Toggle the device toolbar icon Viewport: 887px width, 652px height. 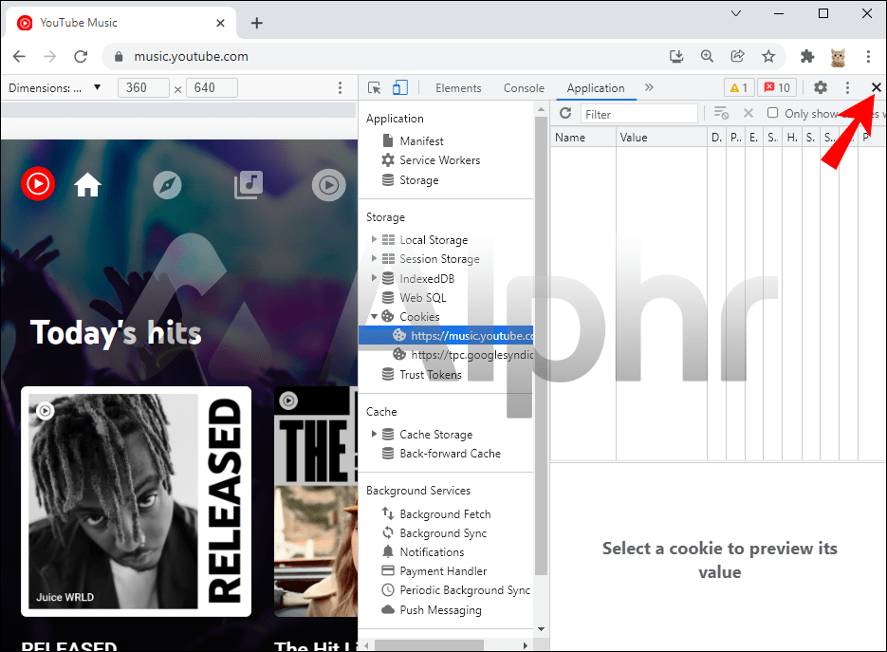400,87
